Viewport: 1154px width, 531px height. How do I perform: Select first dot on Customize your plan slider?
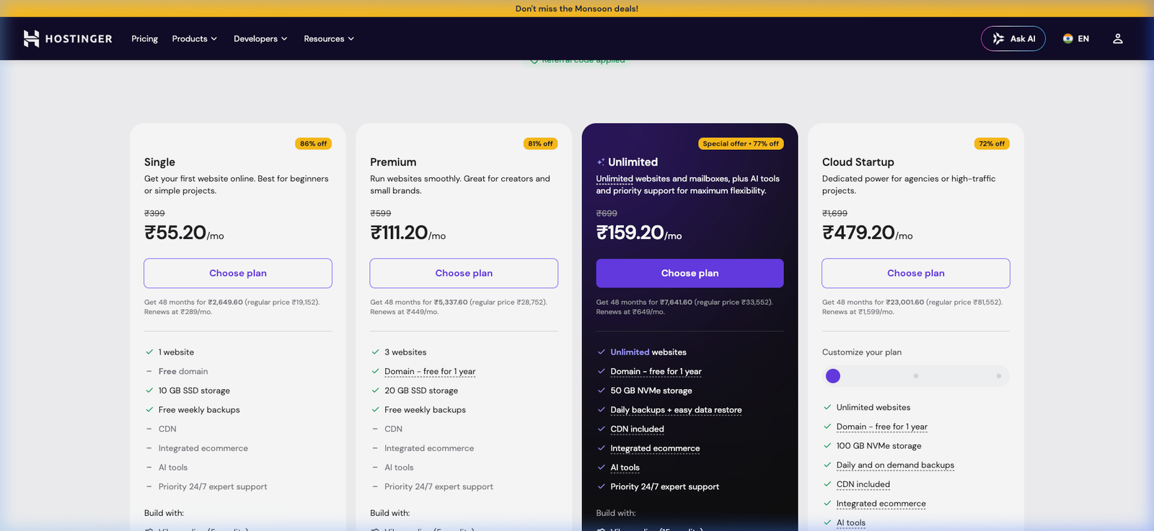[x=833, y=376]
